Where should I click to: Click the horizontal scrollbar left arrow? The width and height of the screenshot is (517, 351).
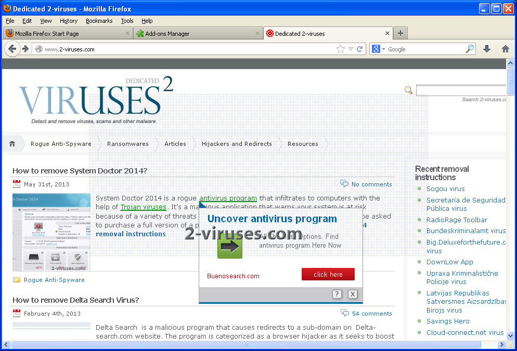[6, 344]
